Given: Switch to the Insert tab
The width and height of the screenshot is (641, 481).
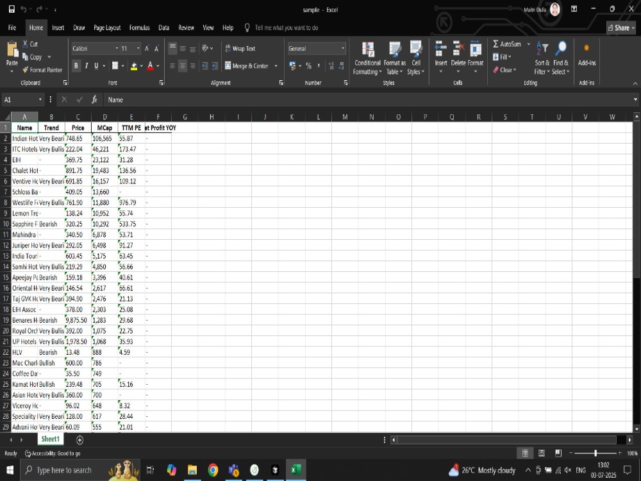Looking at the screenshot, I should coord(58,28).
